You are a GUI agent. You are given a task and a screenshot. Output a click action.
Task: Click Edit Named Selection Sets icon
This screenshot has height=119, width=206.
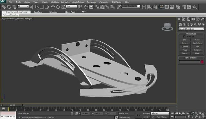[x=119, y=6]
